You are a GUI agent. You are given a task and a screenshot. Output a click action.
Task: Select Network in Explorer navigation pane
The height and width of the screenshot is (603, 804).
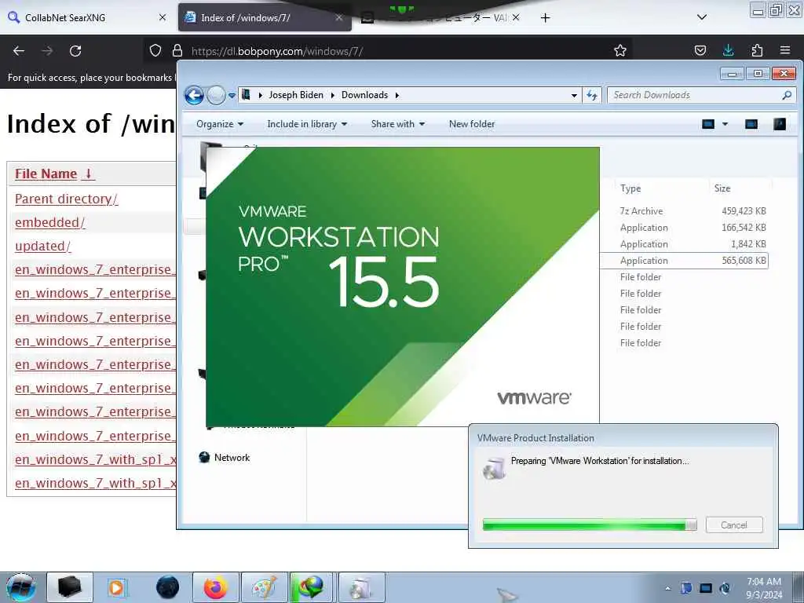coord(224,458)
